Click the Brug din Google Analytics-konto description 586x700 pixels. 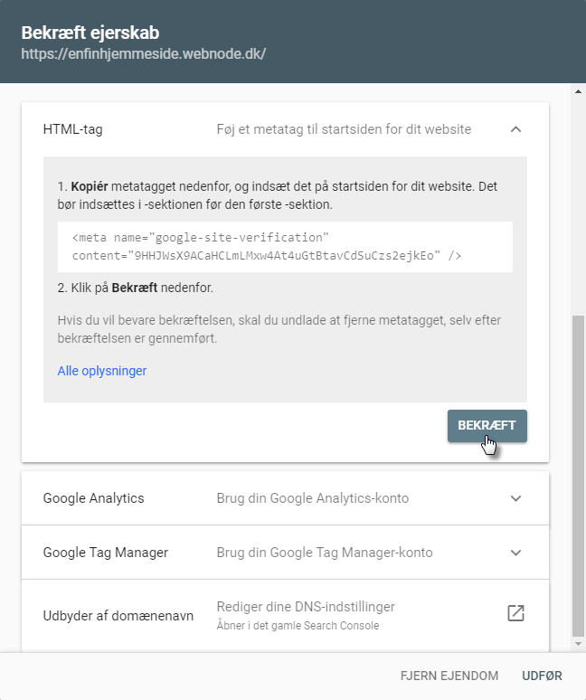pos(313,498)
